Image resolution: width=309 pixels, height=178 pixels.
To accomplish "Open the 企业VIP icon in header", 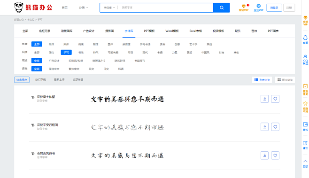I will pyautogui.click(x=258, y=8).
